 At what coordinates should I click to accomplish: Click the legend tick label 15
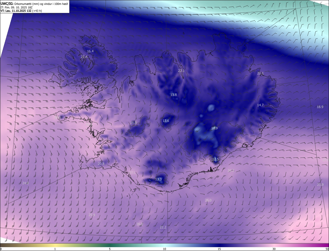point(219,249)
